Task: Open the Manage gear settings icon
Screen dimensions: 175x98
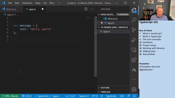Action: [134, 89]
